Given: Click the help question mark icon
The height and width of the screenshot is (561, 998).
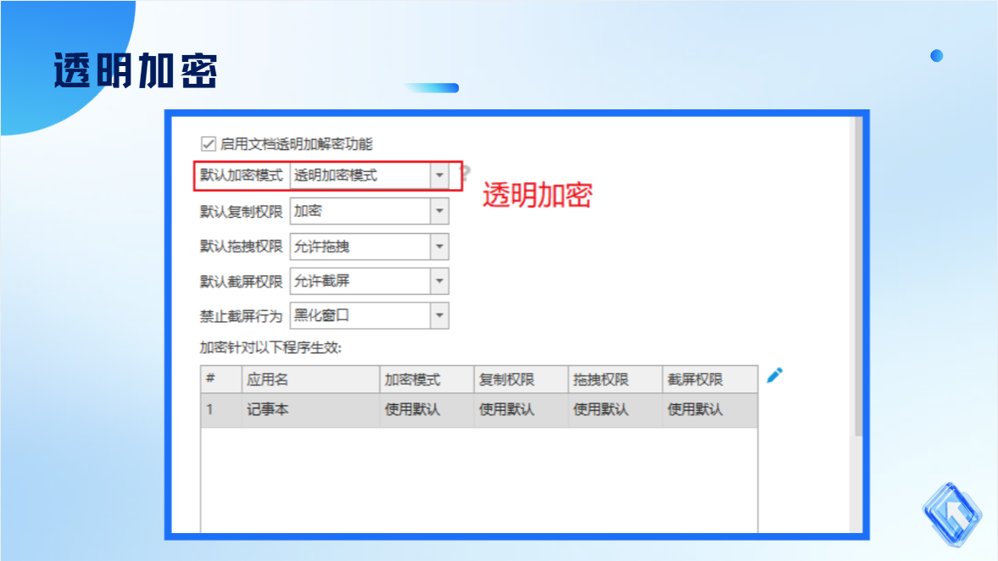Looking at the screenshot, I should click(466, 173).
